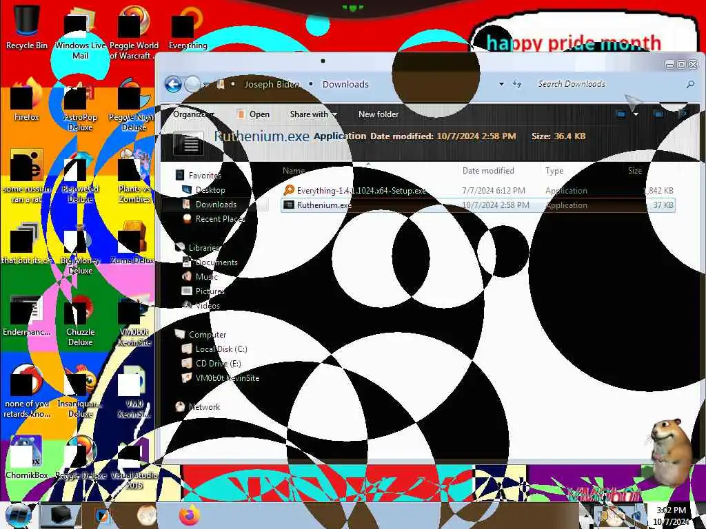Click Downloads breadcrumb segment

coord(345,84)
